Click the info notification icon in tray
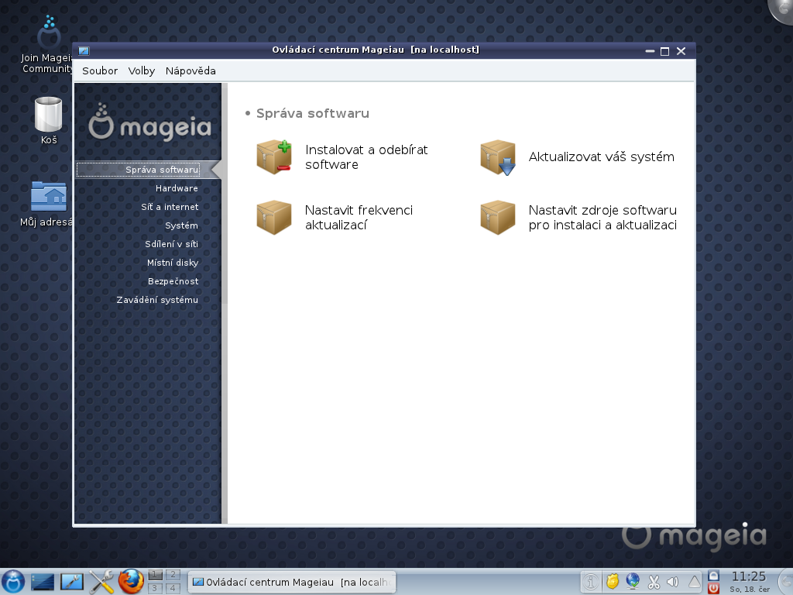The width and height of the screenshot is (793, 595). click(590, 582)
